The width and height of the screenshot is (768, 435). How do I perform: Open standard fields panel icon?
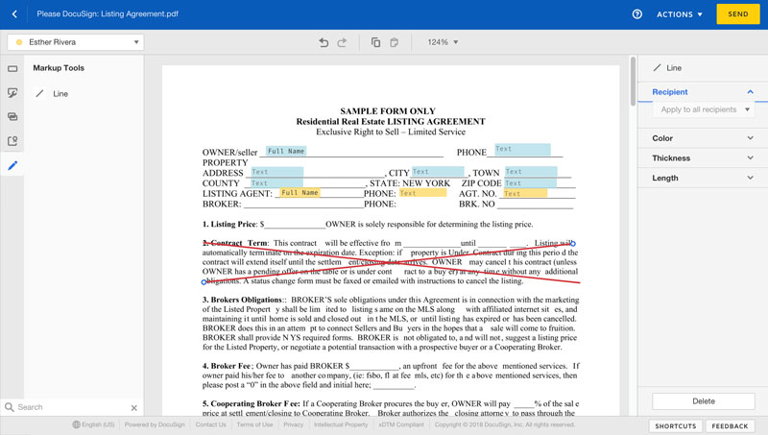pos(12,69)
